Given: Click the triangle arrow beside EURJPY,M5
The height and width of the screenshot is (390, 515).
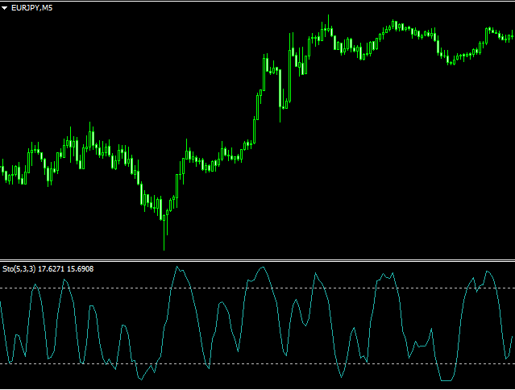Looking at the screenshot, I should 5,7.
